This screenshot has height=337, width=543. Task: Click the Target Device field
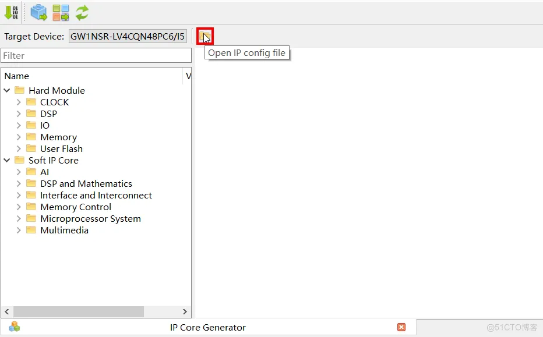pos(128,36)
